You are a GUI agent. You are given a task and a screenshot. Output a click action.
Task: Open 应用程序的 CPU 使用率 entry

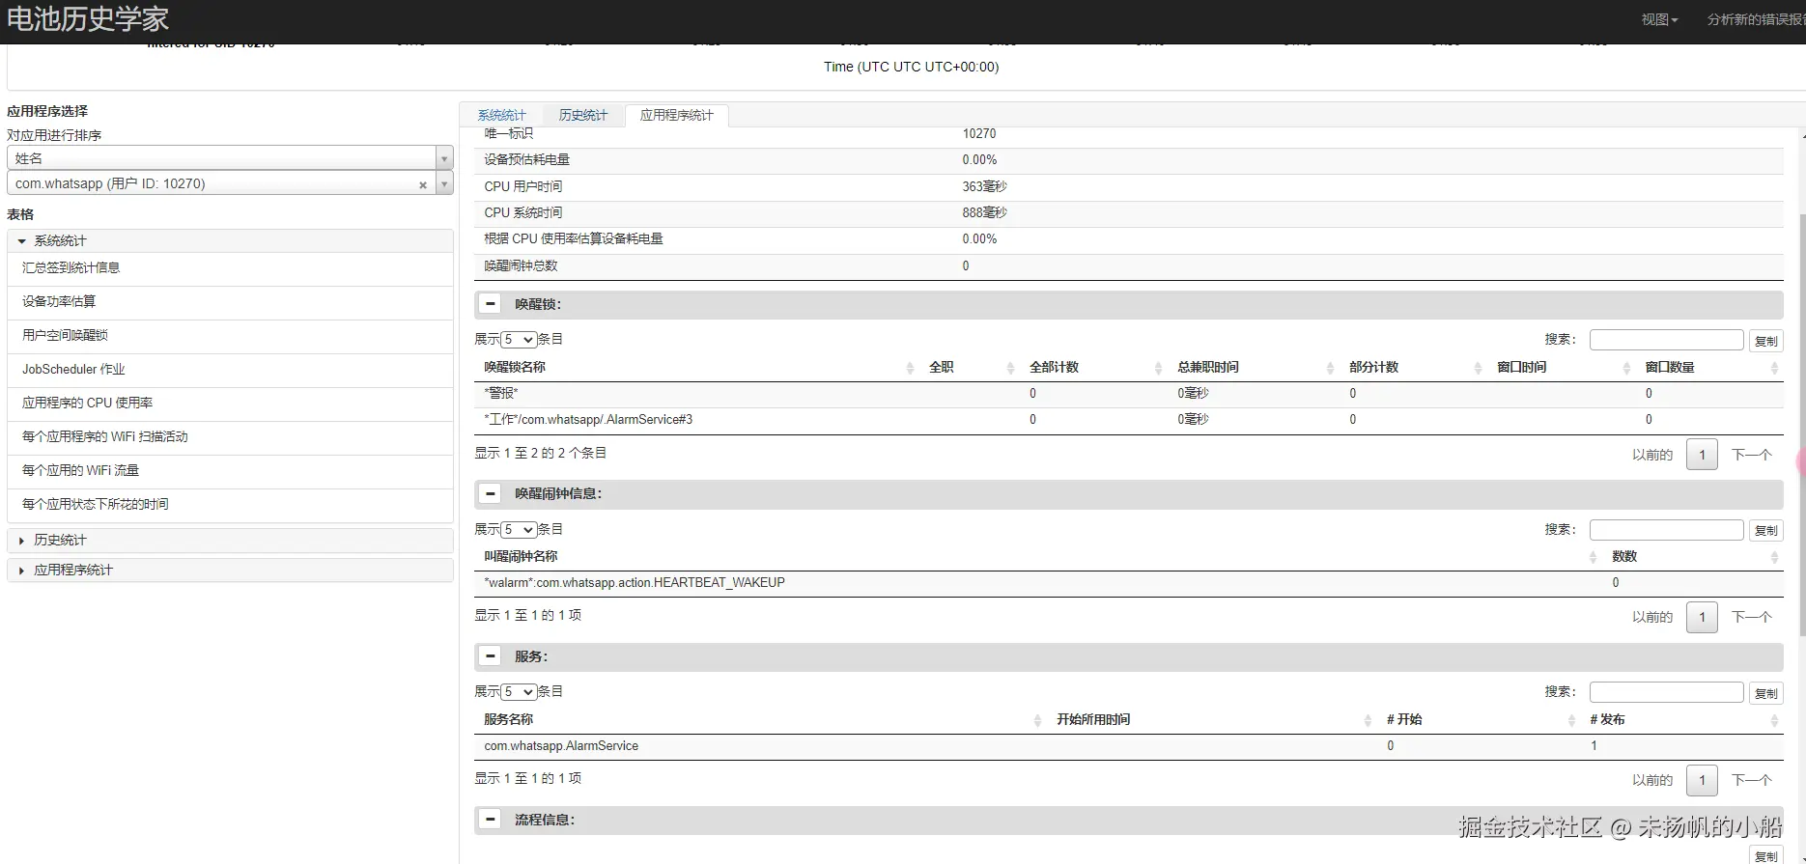click(x=230, y=404)
